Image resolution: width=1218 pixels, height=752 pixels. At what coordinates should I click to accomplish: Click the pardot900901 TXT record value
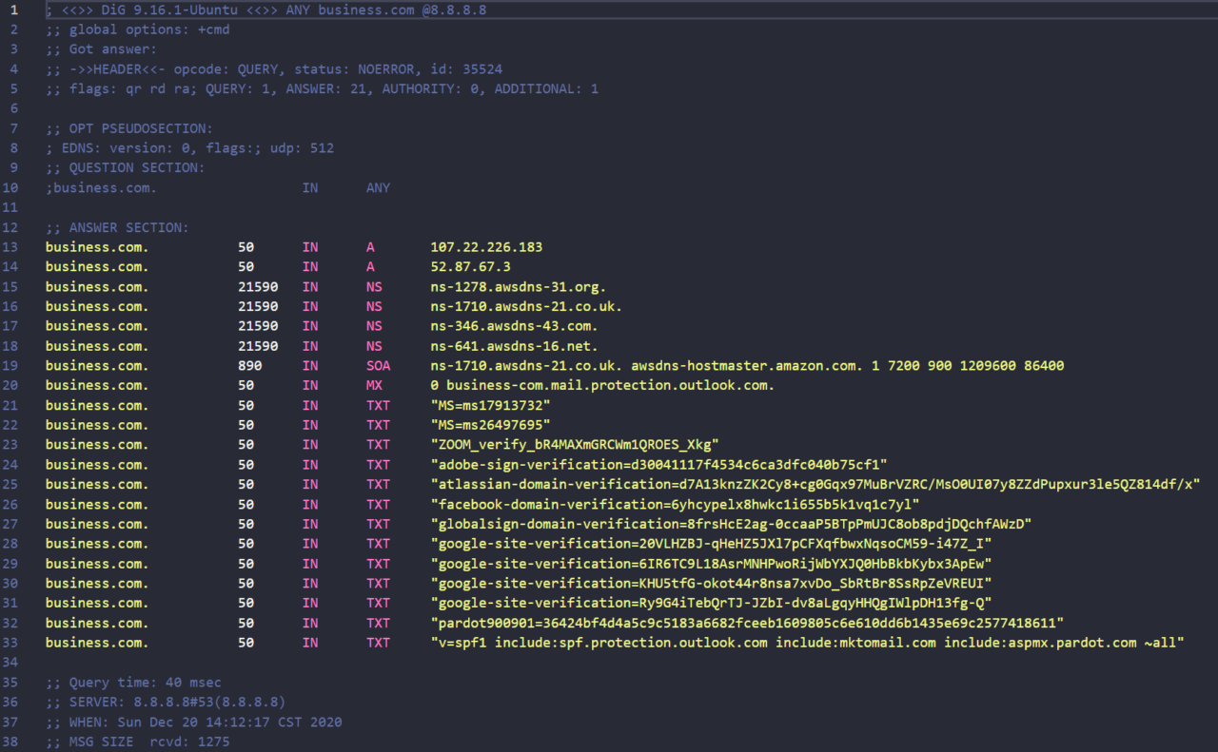(x=747, y=624)
